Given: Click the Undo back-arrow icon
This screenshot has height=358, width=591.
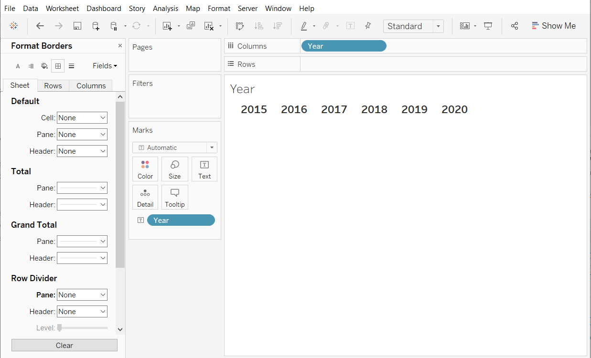Looking at the screenshot, I should point(40,26).
